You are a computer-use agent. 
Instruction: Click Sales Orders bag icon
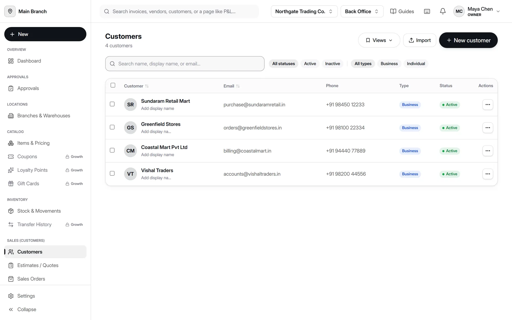pyautogui.click(x=11, y=279)
